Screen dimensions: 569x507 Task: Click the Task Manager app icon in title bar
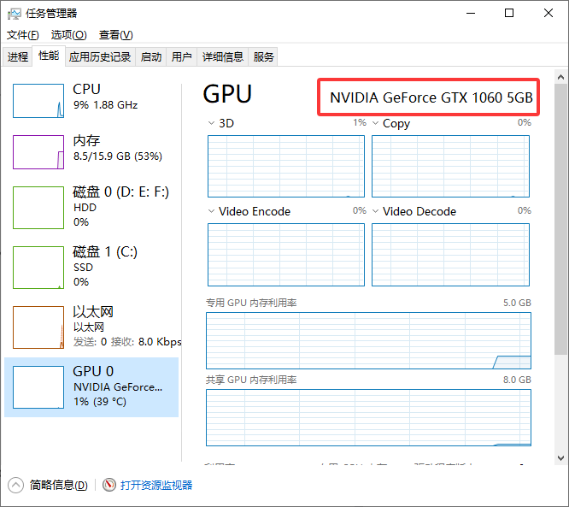pos(15,14)
